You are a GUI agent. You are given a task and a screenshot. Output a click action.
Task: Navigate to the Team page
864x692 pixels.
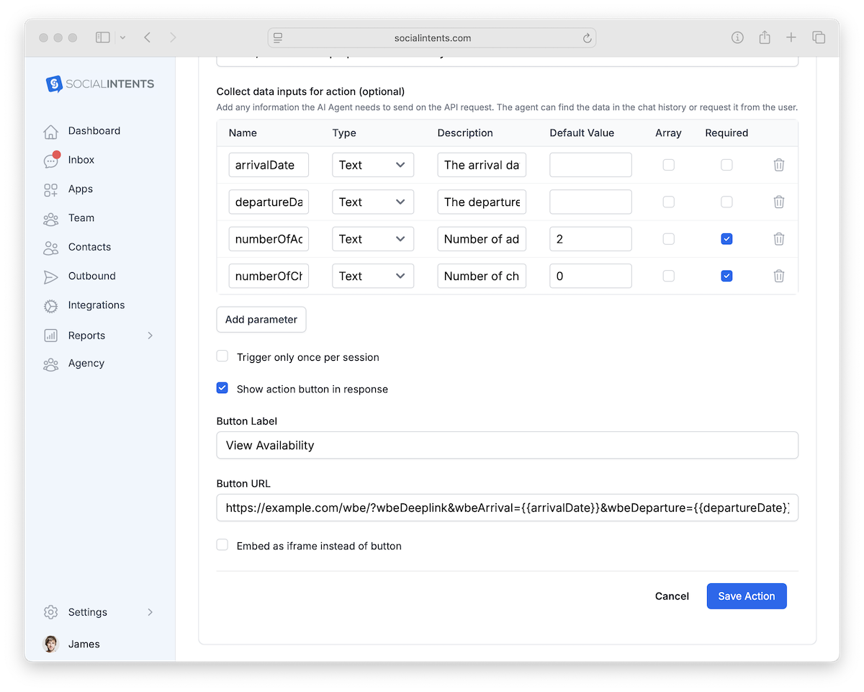tap(81, 217)
